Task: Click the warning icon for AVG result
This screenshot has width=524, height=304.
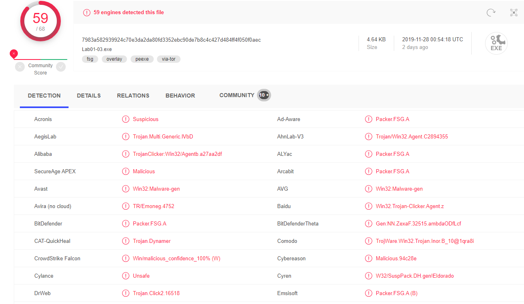Action: 368,189
